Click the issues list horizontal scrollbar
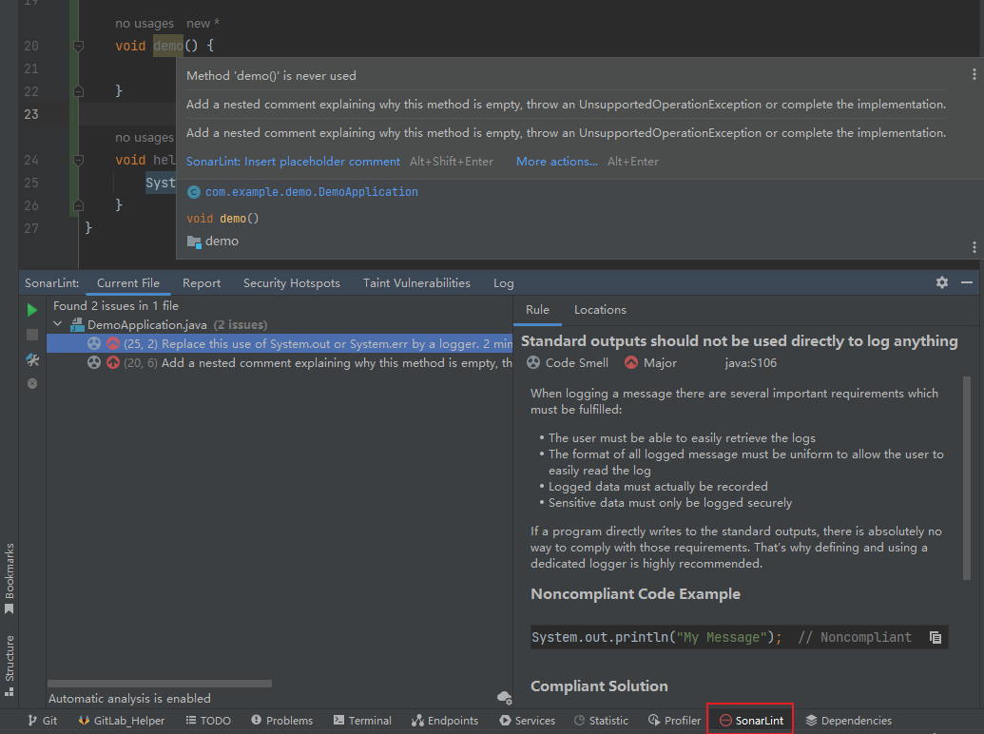984x734 pixels. (x=160, y=684)
